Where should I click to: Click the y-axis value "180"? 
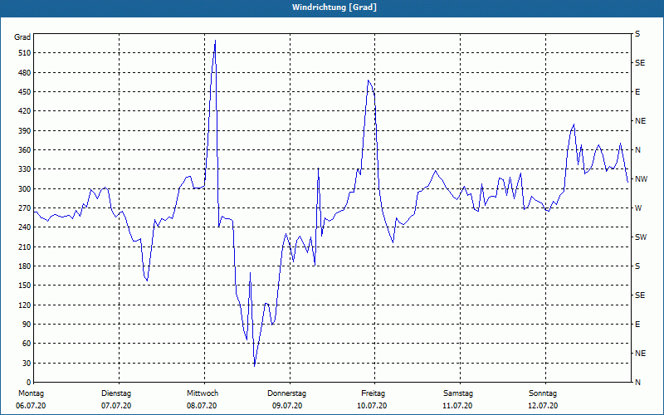[23, 266]
